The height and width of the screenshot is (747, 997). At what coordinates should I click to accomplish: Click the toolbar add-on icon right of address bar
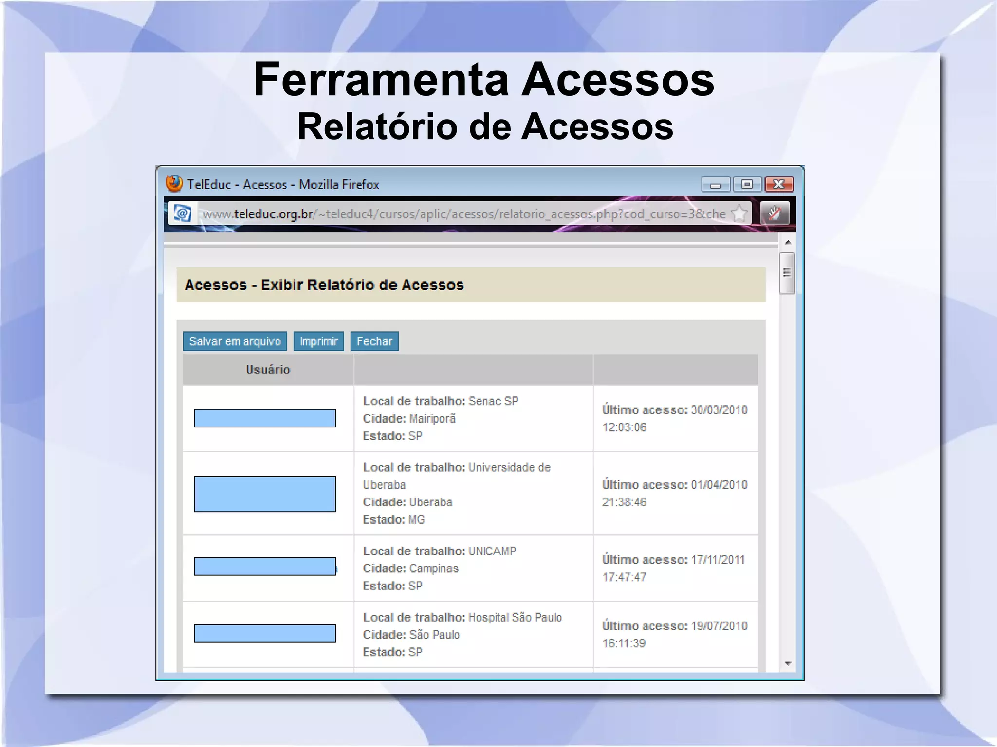coord(774,213)
